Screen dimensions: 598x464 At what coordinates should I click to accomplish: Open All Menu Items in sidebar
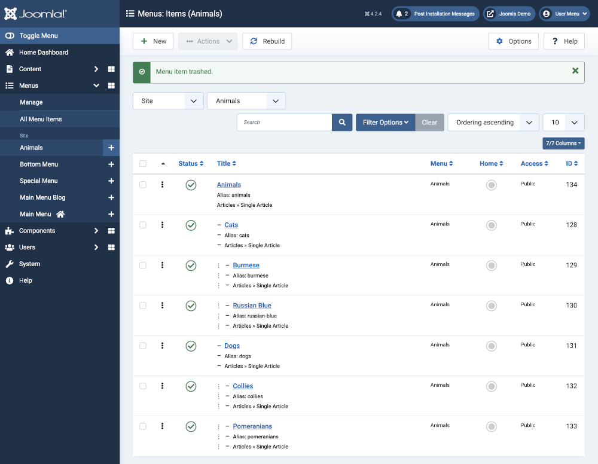(41, 119)
